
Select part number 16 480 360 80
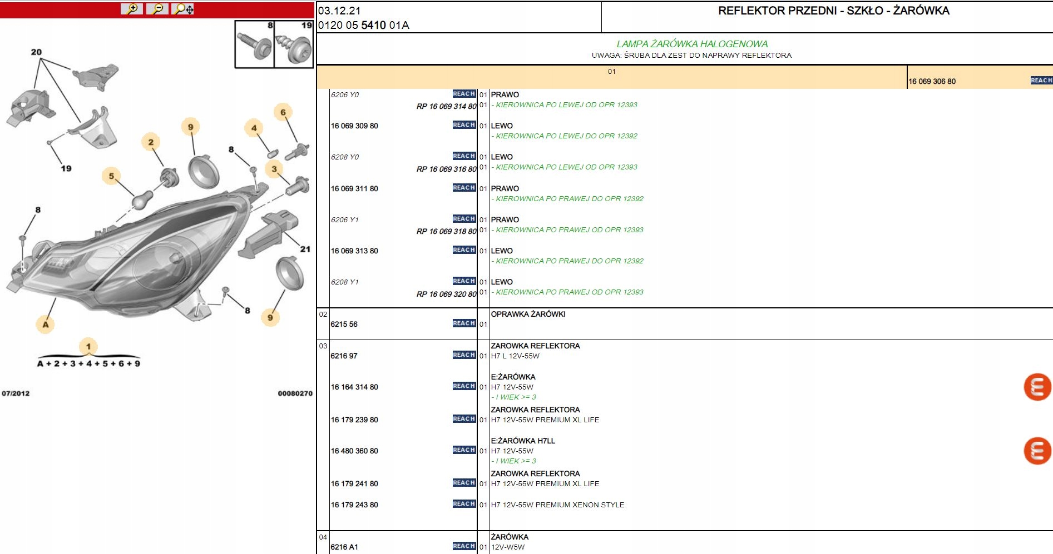[354, 451]
